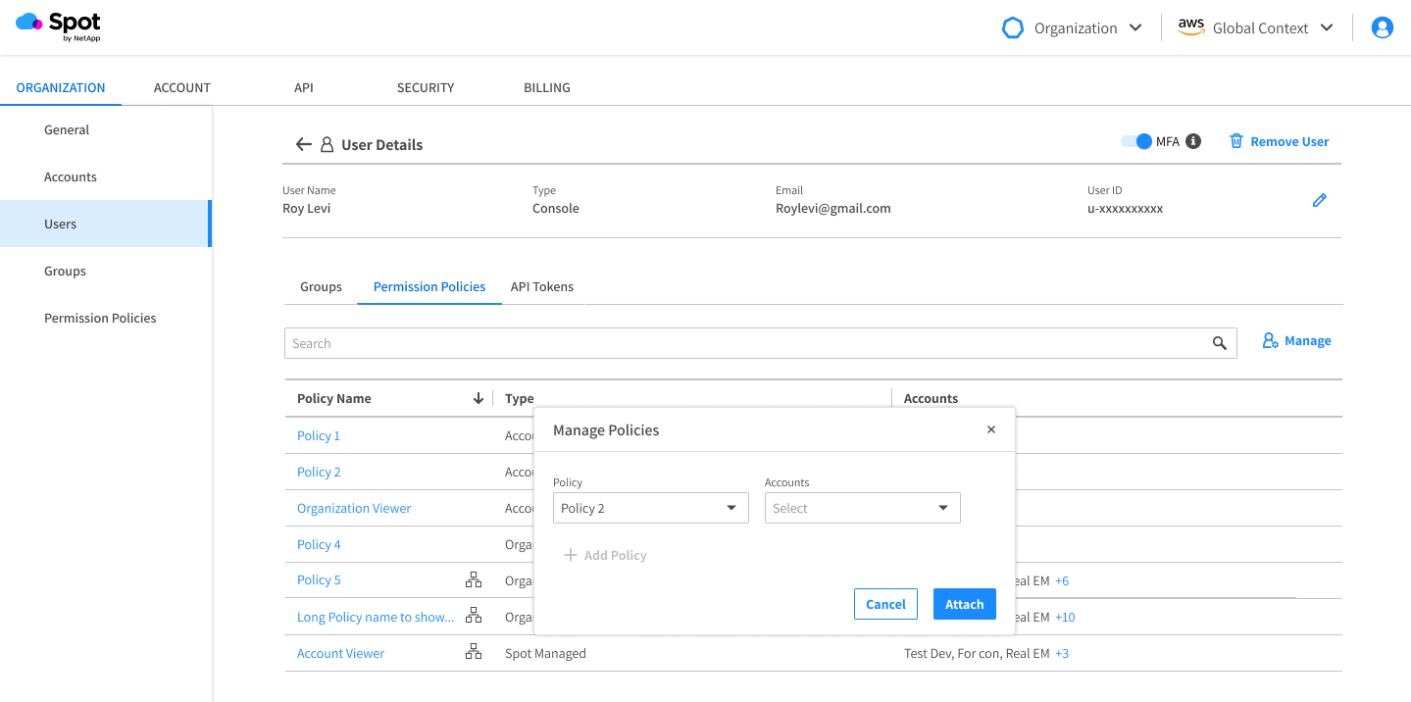Open the user profile avatar icon

click(1383, 28)
